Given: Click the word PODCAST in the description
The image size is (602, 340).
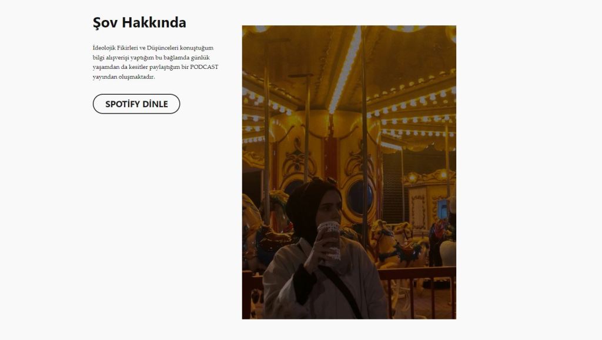Looking at the screenshot, I should [x=204, y=67].
